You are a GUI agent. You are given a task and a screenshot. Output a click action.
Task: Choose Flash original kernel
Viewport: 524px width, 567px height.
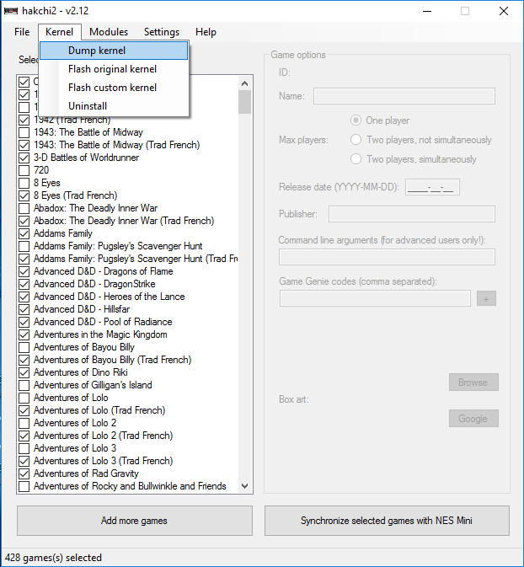[x=114, y=69]
